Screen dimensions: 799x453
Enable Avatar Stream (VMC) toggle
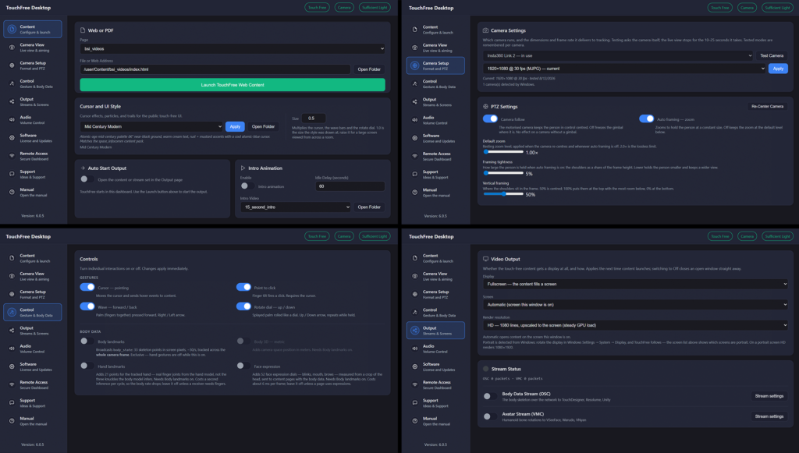tap(490, 416)
